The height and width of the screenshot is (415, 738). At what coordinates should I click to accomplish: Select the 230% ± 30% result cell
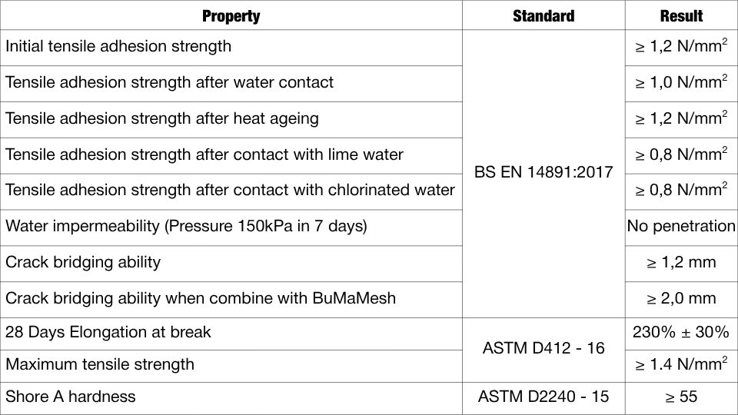pyautogui.click(x=681, y=333)
